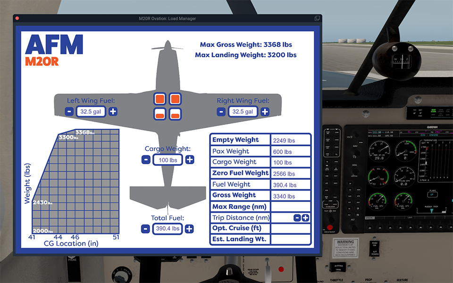Click the Left Wing Fuel 32.5 gal field

91,111
